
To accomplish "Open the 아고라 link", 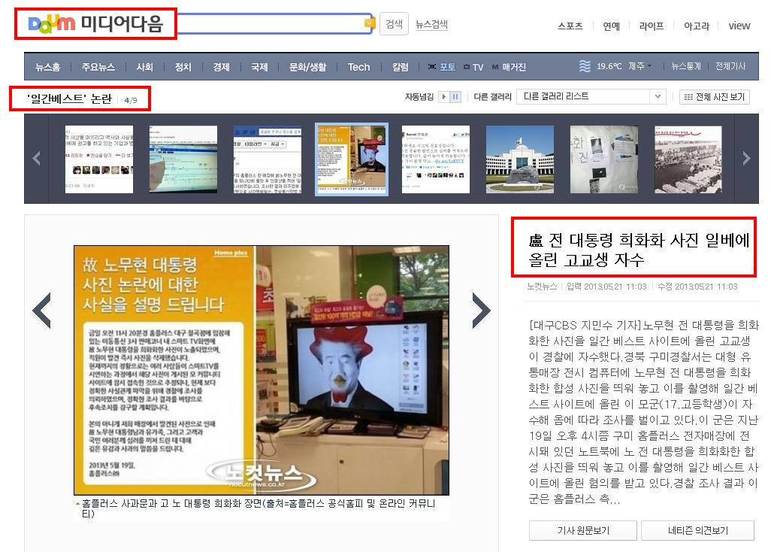I will [697, 26].
